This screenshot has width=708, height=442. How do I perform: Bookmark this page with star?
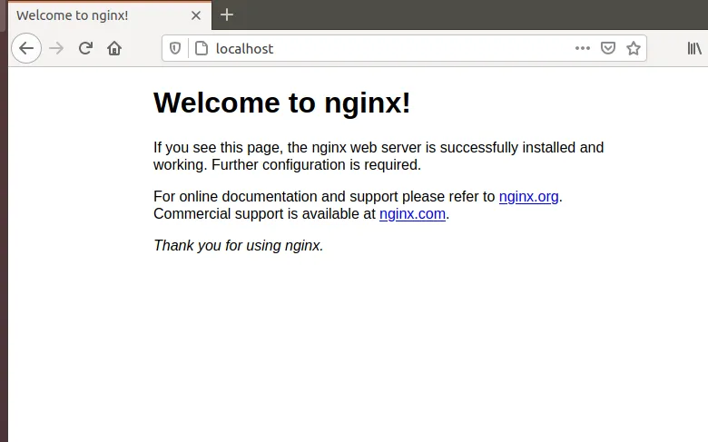tap(634, 48)
